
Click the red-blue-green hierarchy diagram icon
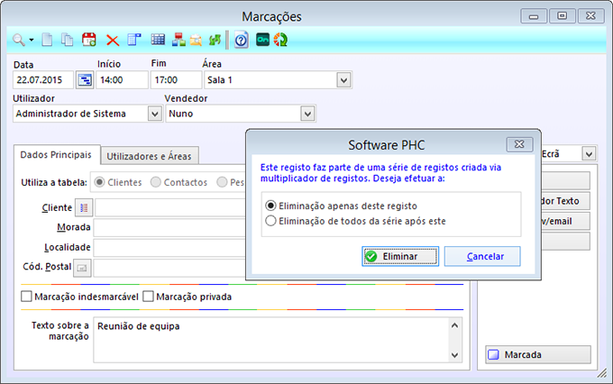178,40
